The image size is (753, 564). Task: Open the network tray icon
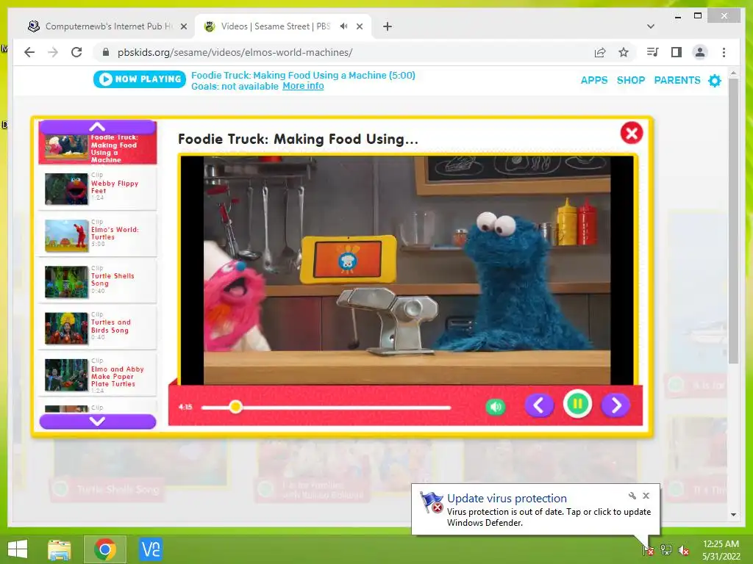[666, 549]
